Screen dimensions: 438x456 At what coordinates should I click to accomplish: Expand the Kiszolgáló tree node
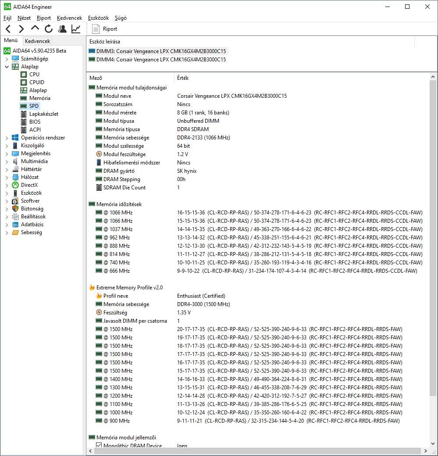tap(7, 146)
